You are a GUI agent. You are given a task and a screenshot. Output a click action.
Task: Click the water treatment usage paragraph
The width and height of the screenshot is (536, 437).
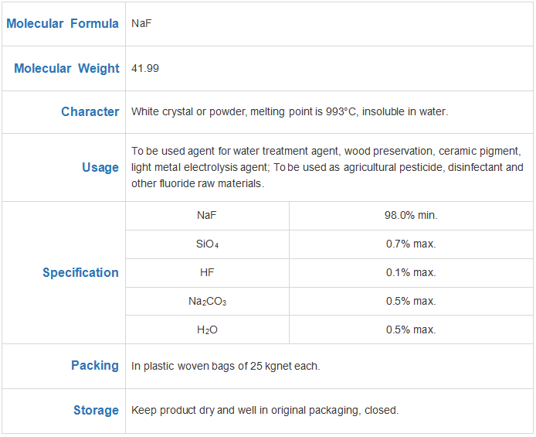(327, 167)
